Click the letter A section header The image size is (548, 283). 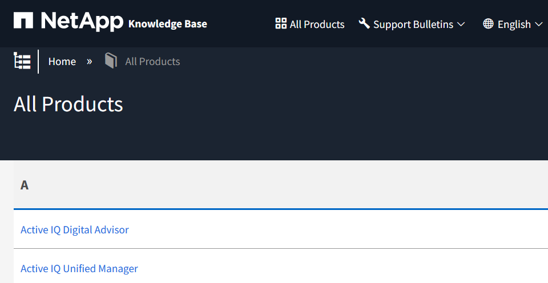[x=25, y=185]
